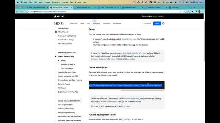Image resolution: width=220 pixels, height=123 pixels.
Task: Click the Focus moon icon in the menu bar
Action: [176, 2]
